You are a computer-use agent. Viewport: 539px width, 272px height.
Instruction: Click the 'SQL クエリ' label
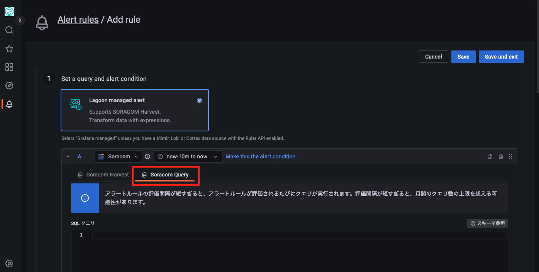(83, 223)
